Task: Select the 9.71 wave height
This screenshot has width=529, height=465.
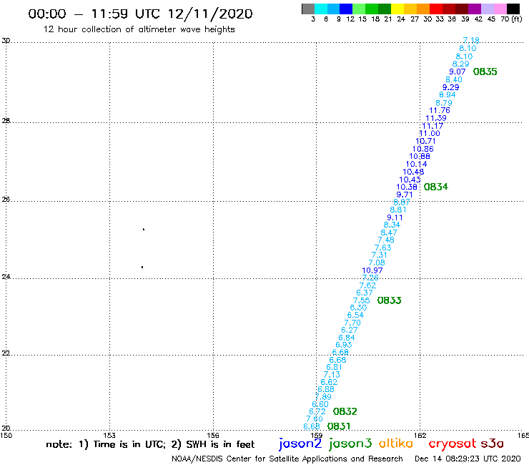Action: pos(404,195)
